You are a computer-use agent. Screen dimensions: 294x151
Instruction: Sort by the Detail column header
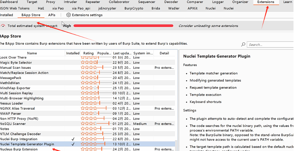pyautogui.click(x=164, y=53)
